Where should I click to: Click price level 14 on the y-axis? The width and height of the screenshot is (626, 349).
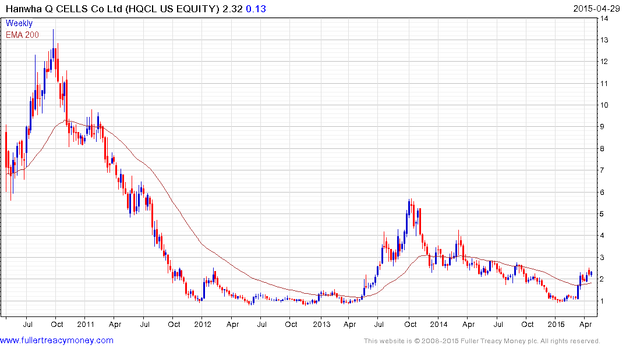coord(604,19)
